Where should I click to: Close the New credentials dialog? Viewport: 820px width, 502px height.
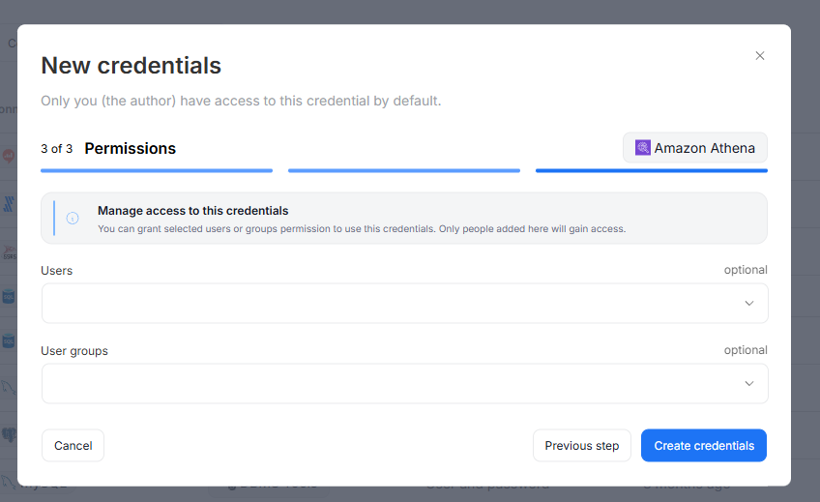point(760,56)
